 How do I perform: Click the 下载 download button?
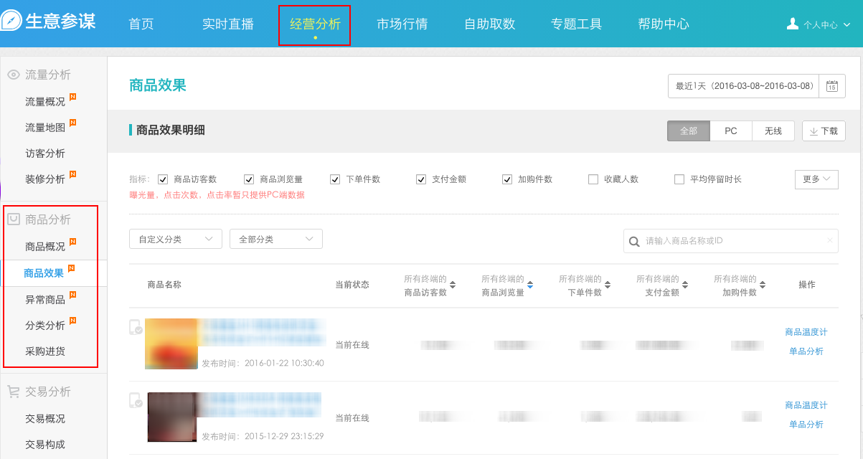point(824,131)
